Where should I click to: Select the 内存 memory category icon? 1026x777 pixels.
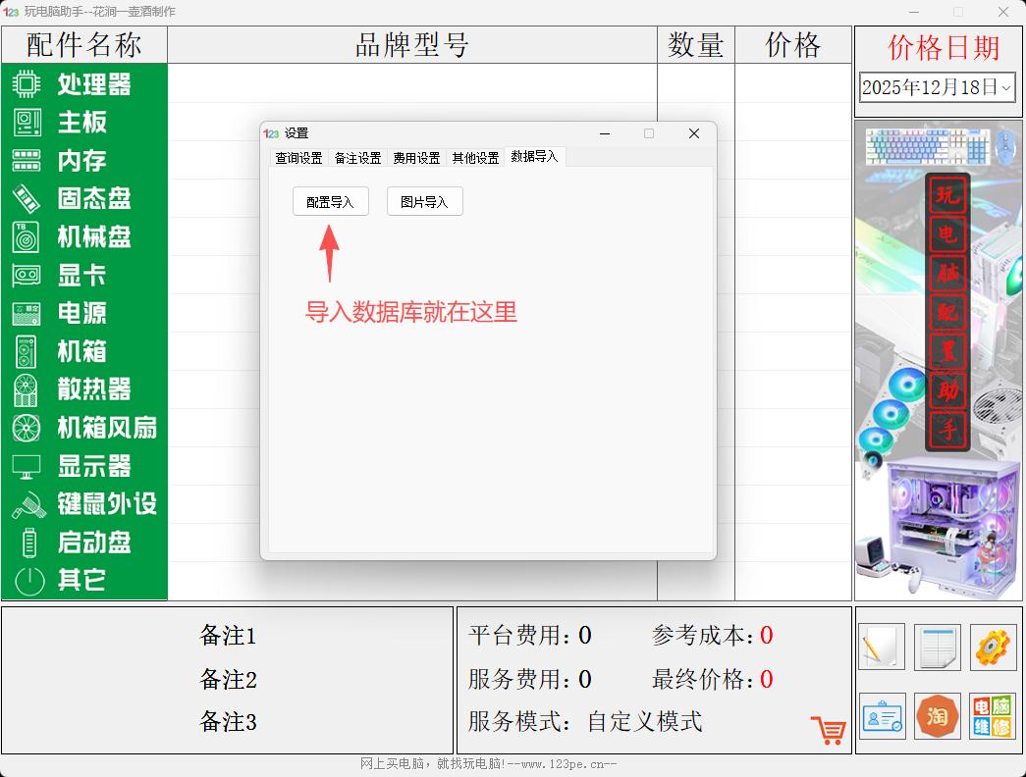click(27, 161)
